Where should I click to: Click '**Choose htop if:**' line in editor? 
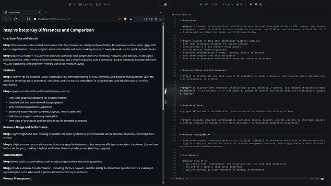click(195, 161)
